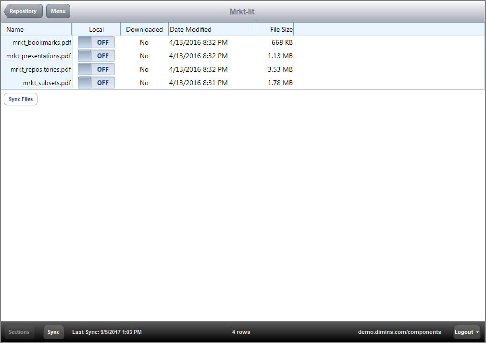Screen dimensions: 486x343
Task: Switch the mrkt_repositories.pdf Local toggle
Action: pos(96,69)
